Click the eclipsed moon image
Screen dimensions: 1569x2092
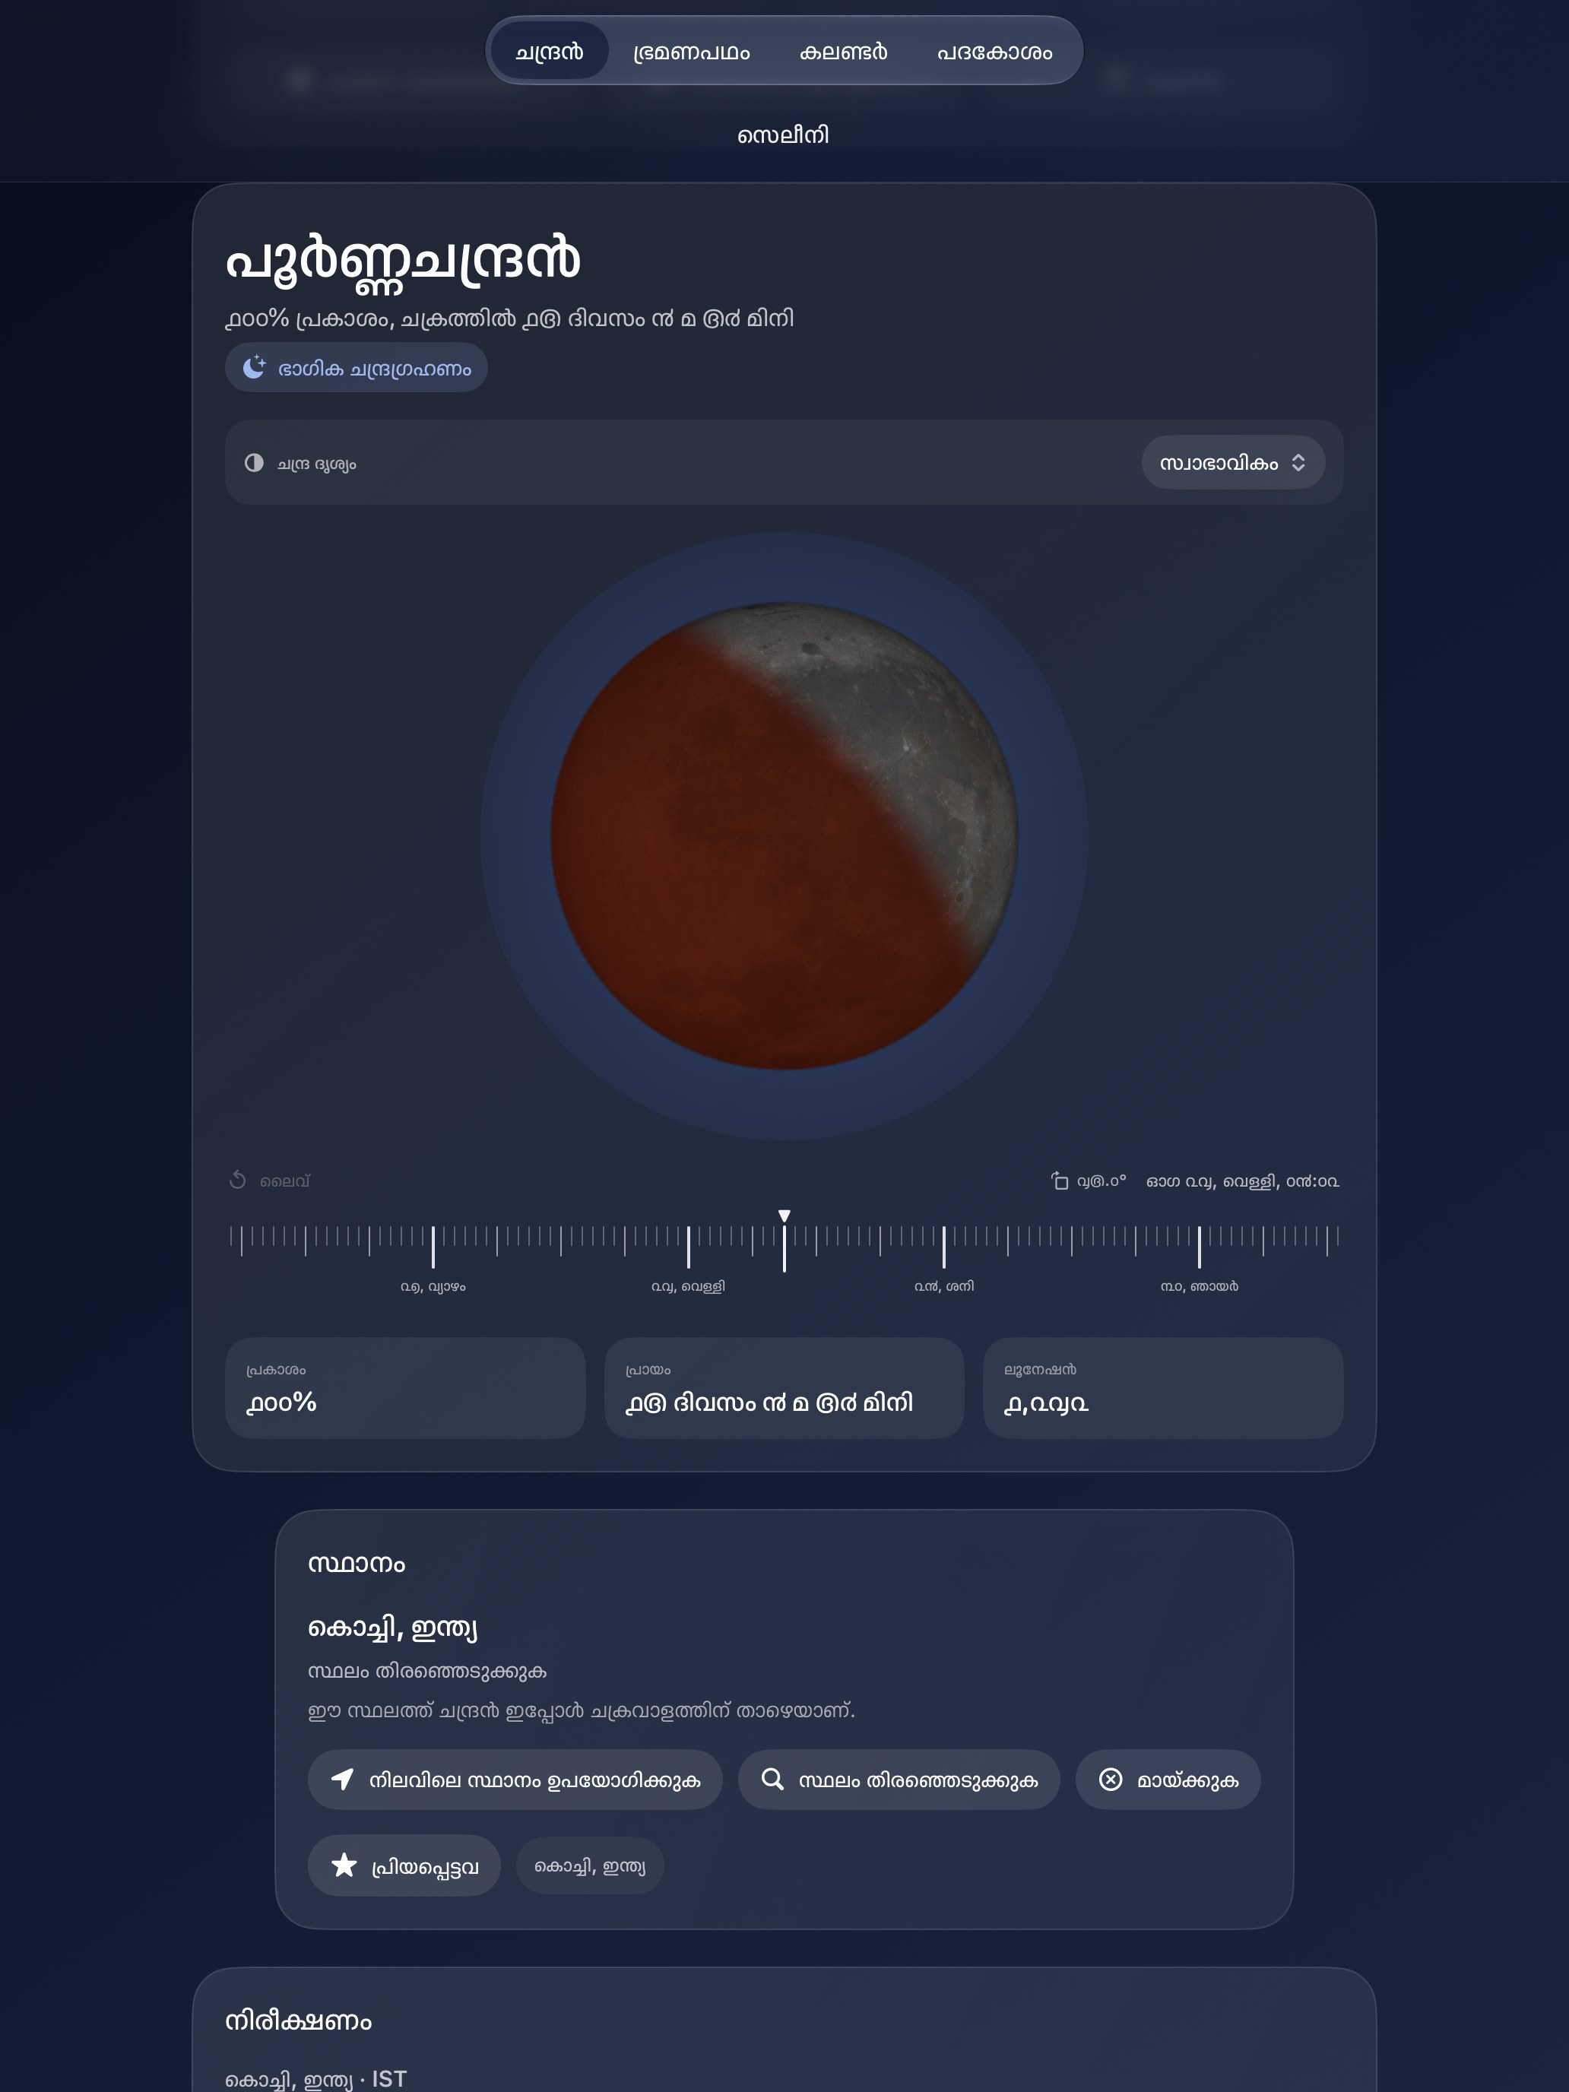(784, 836)
